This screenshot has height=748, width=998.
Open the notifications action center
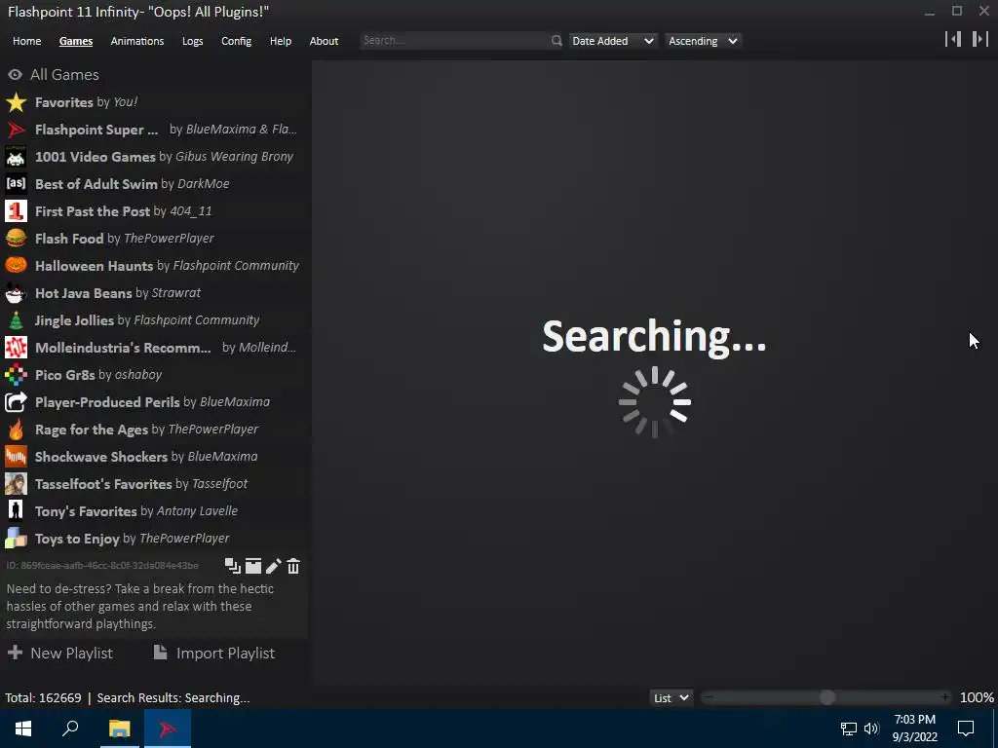pos(966,729)
